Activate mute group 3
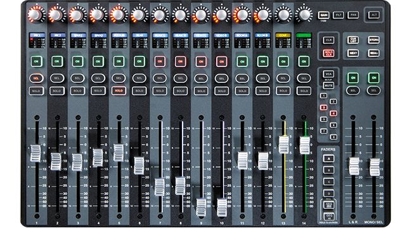Image resolution: width=412 pixels, height=228 pixels. pyautogui.click(x=324, y=108)
